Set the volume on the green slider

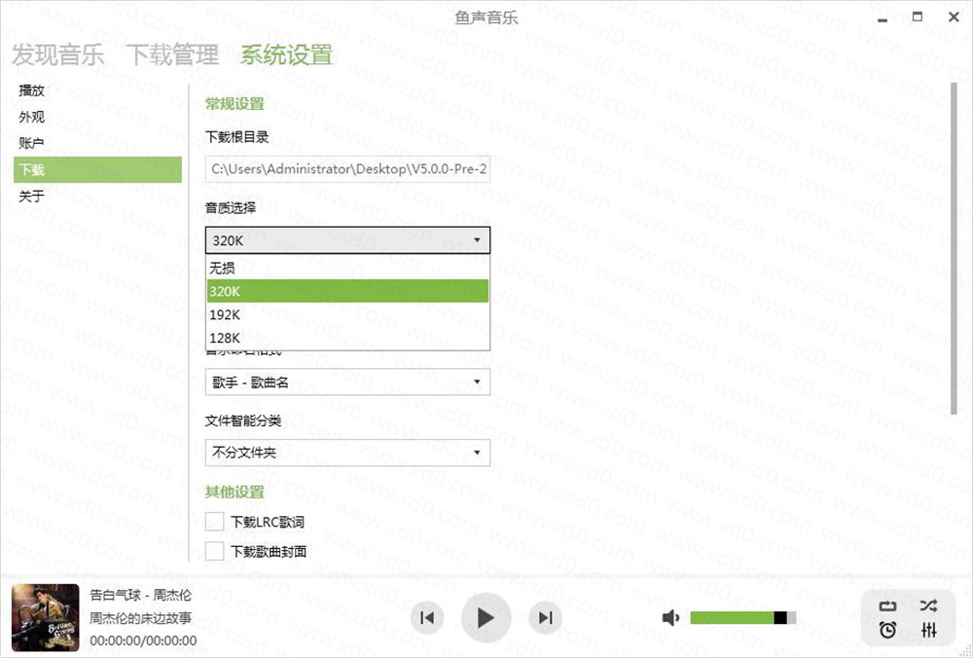tap(742, 618)
